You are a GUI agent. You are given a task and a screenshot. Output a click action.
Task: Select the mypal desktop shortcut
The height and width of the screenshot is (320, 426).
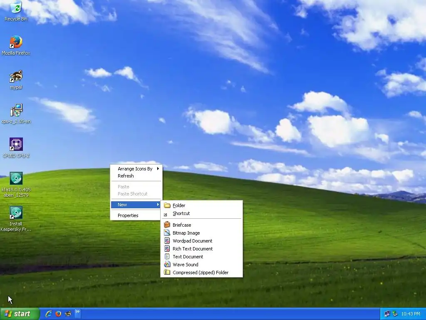(x=16, y=80)
